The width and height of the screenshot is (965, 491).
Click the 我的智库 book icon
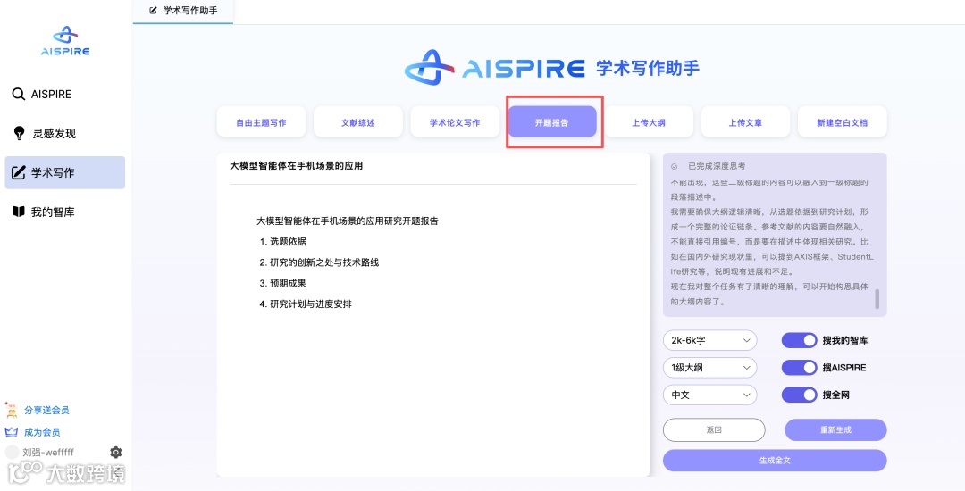tap(19, 212)
